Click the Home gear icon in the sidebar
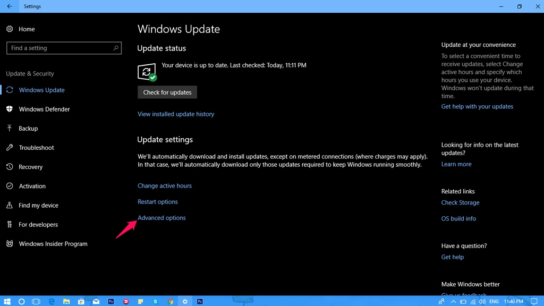Viewport: 544px width, 306px height. click(10, 29)
